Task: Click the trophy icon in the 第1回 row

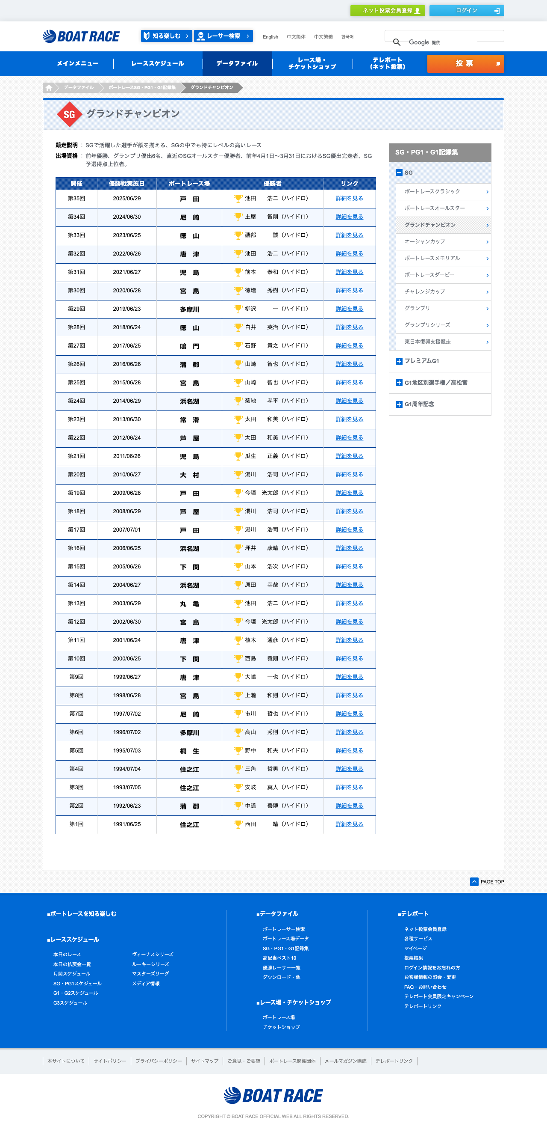Action: 238,824
